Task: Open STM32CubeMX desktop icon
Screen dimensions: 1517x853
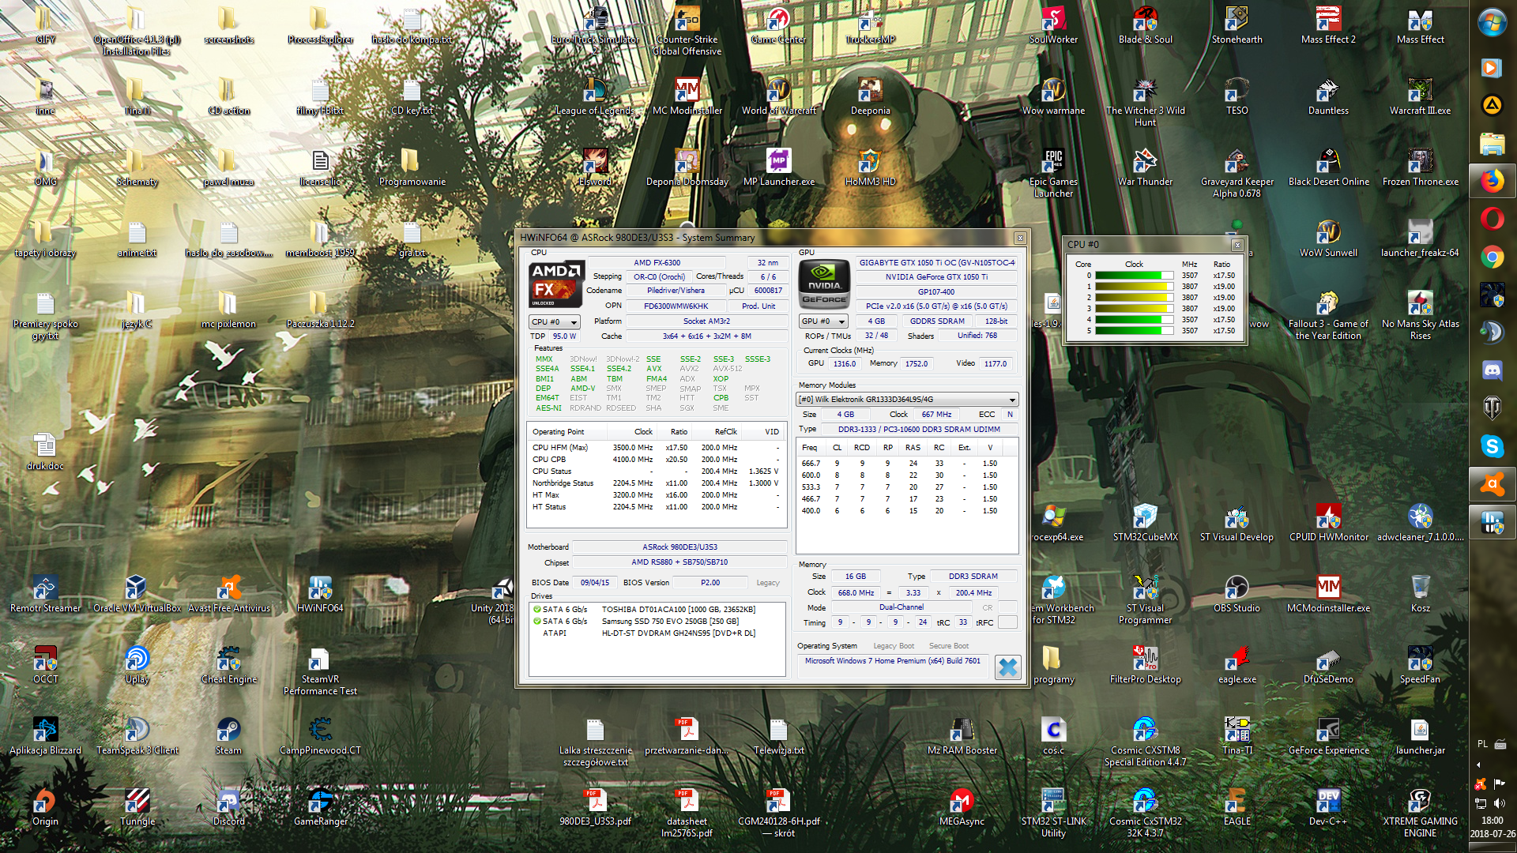Action: pyautogui.click(x=1145, y=522)
